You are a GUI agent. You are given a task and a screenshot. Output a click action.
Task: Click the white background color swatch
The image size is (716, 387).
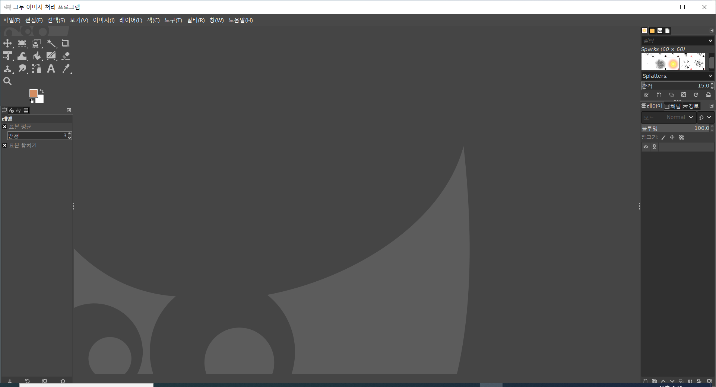tap(40, 99)
